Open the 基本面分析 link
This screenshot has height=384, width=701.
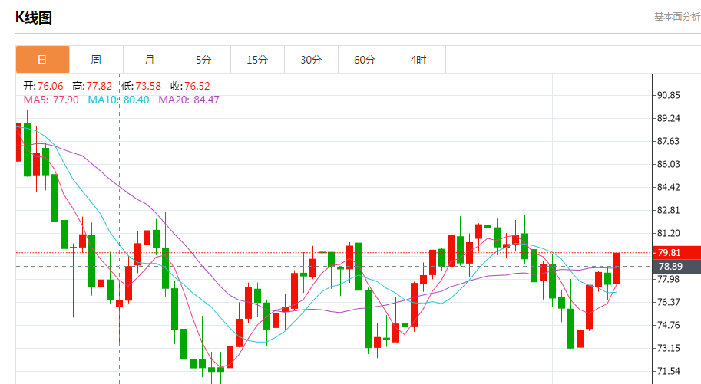pyautogui.click(x=676, y=16)
